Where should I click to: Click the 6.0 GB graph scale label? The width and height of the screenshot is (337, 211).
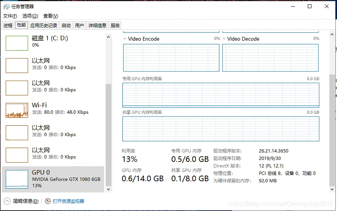point(313,79)
